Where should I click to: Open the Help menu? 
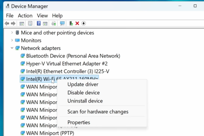[57, 16]
